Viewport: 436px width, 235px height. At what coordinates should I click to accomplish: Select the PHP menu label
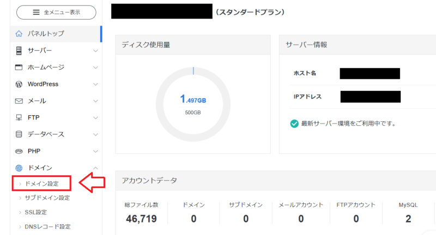click(x=34, y=151)
